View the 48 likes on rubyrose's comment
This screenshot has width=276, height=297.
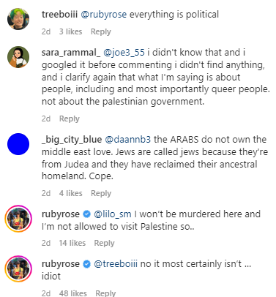73,293
